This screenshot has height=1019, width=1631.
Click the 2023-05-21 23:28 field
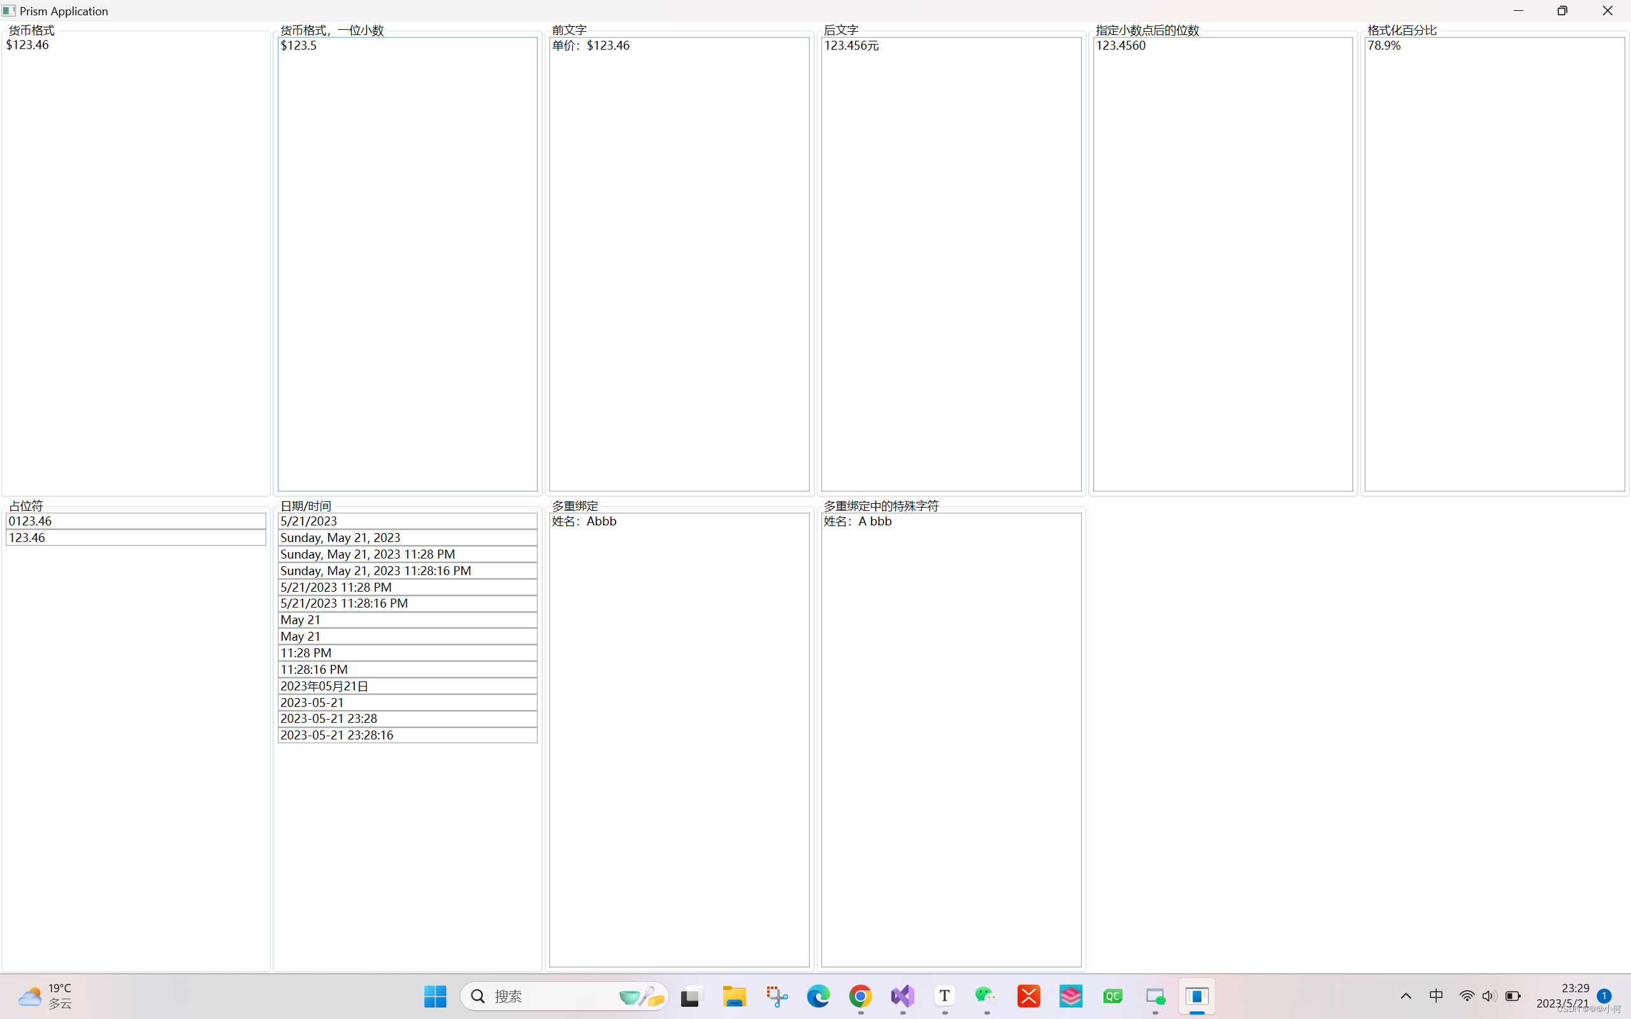click(x=408, y=718)
